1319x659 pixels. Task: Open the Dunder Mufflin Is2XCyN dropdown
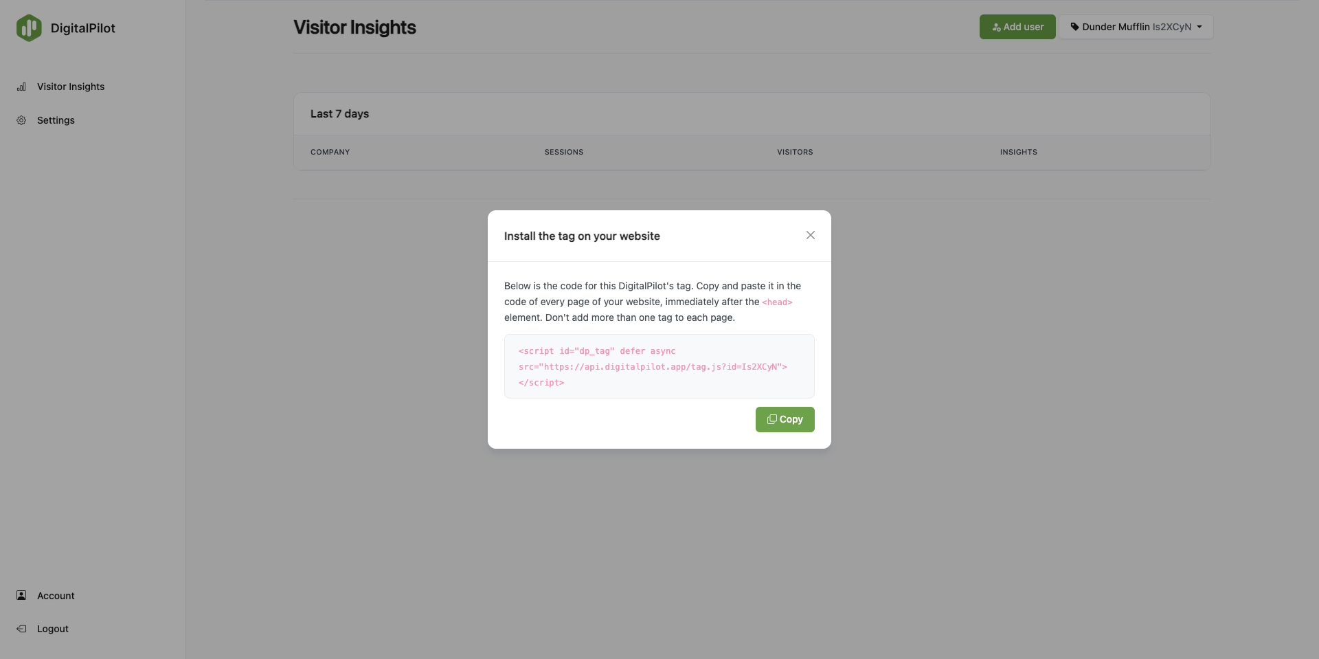(x=1136, y=27)
